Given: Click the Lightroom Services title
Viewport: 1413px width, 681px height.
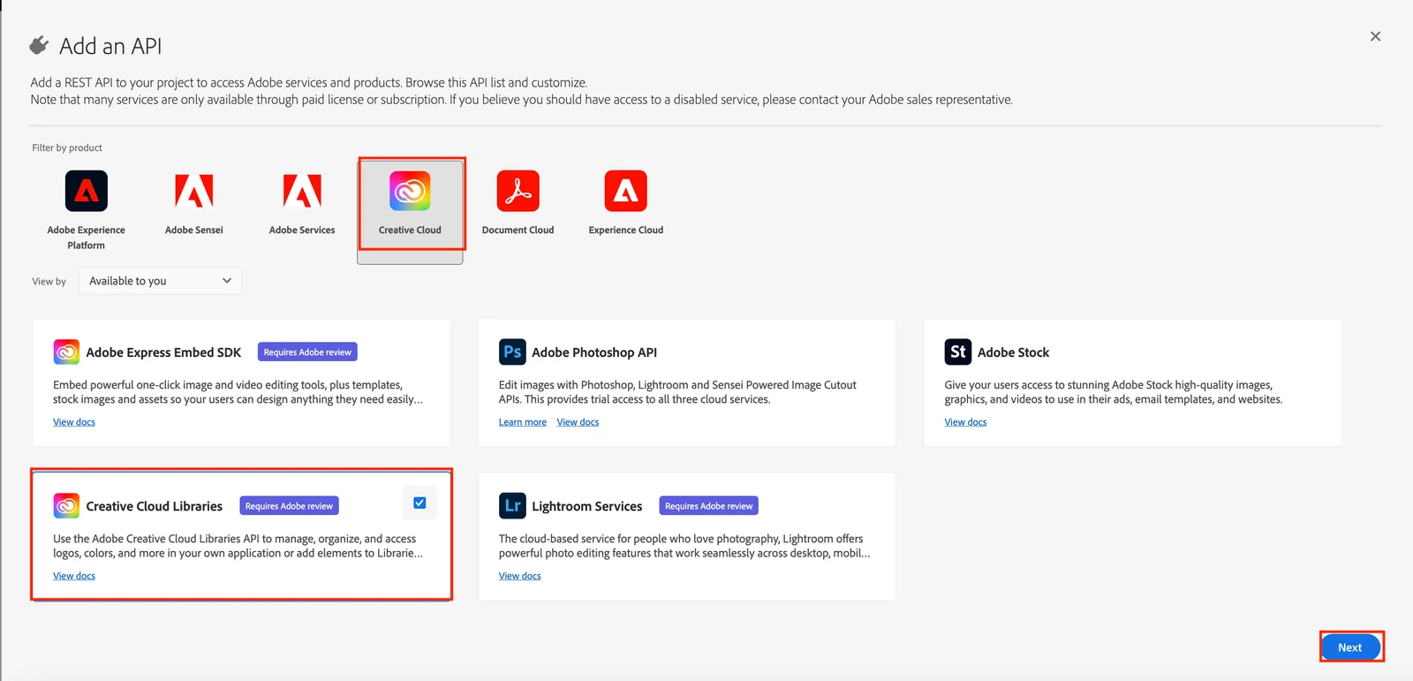Looking at the screenshot, I should click(x=587, y=506).
